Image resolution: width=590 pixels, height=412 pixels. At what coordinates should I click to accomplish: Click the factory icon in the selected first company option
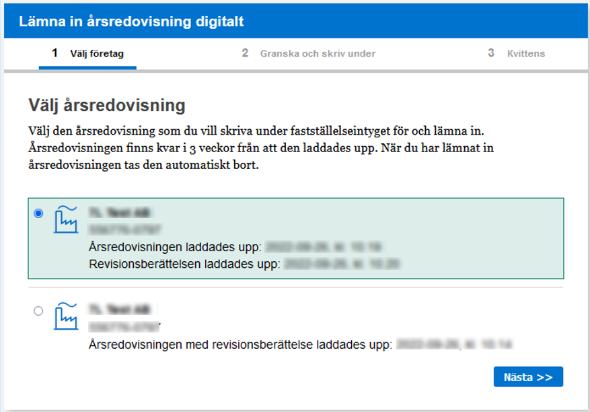click(65, 219)
